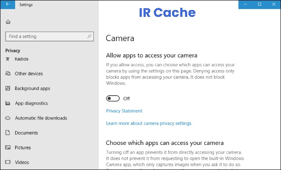Maximize the Settings window

point(259,4)
